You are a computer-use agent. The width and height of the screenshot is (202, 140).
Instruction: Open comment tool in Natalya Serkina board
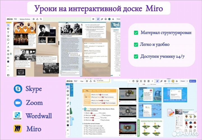8,51
